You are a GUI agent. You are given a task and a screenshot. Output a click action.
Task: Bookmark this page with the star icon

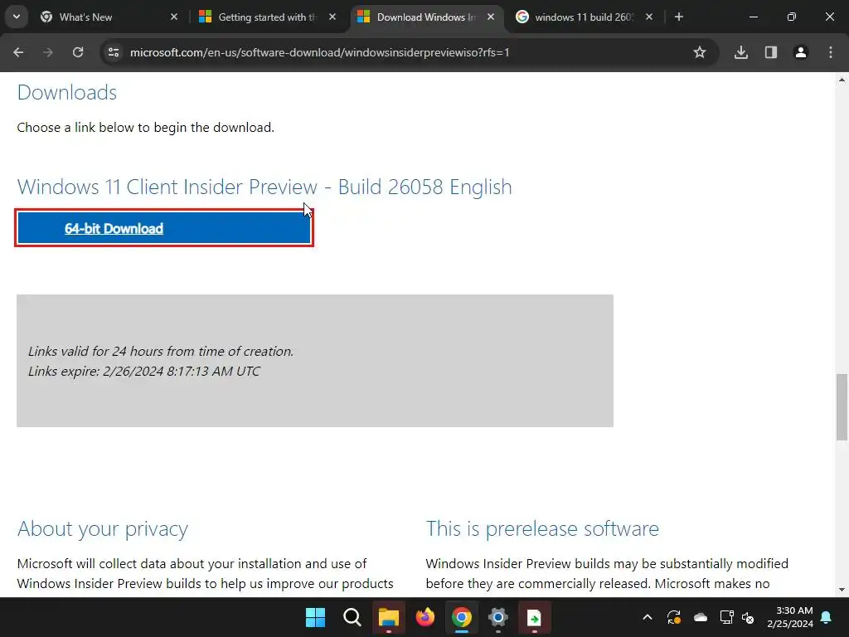pos(700,52)
